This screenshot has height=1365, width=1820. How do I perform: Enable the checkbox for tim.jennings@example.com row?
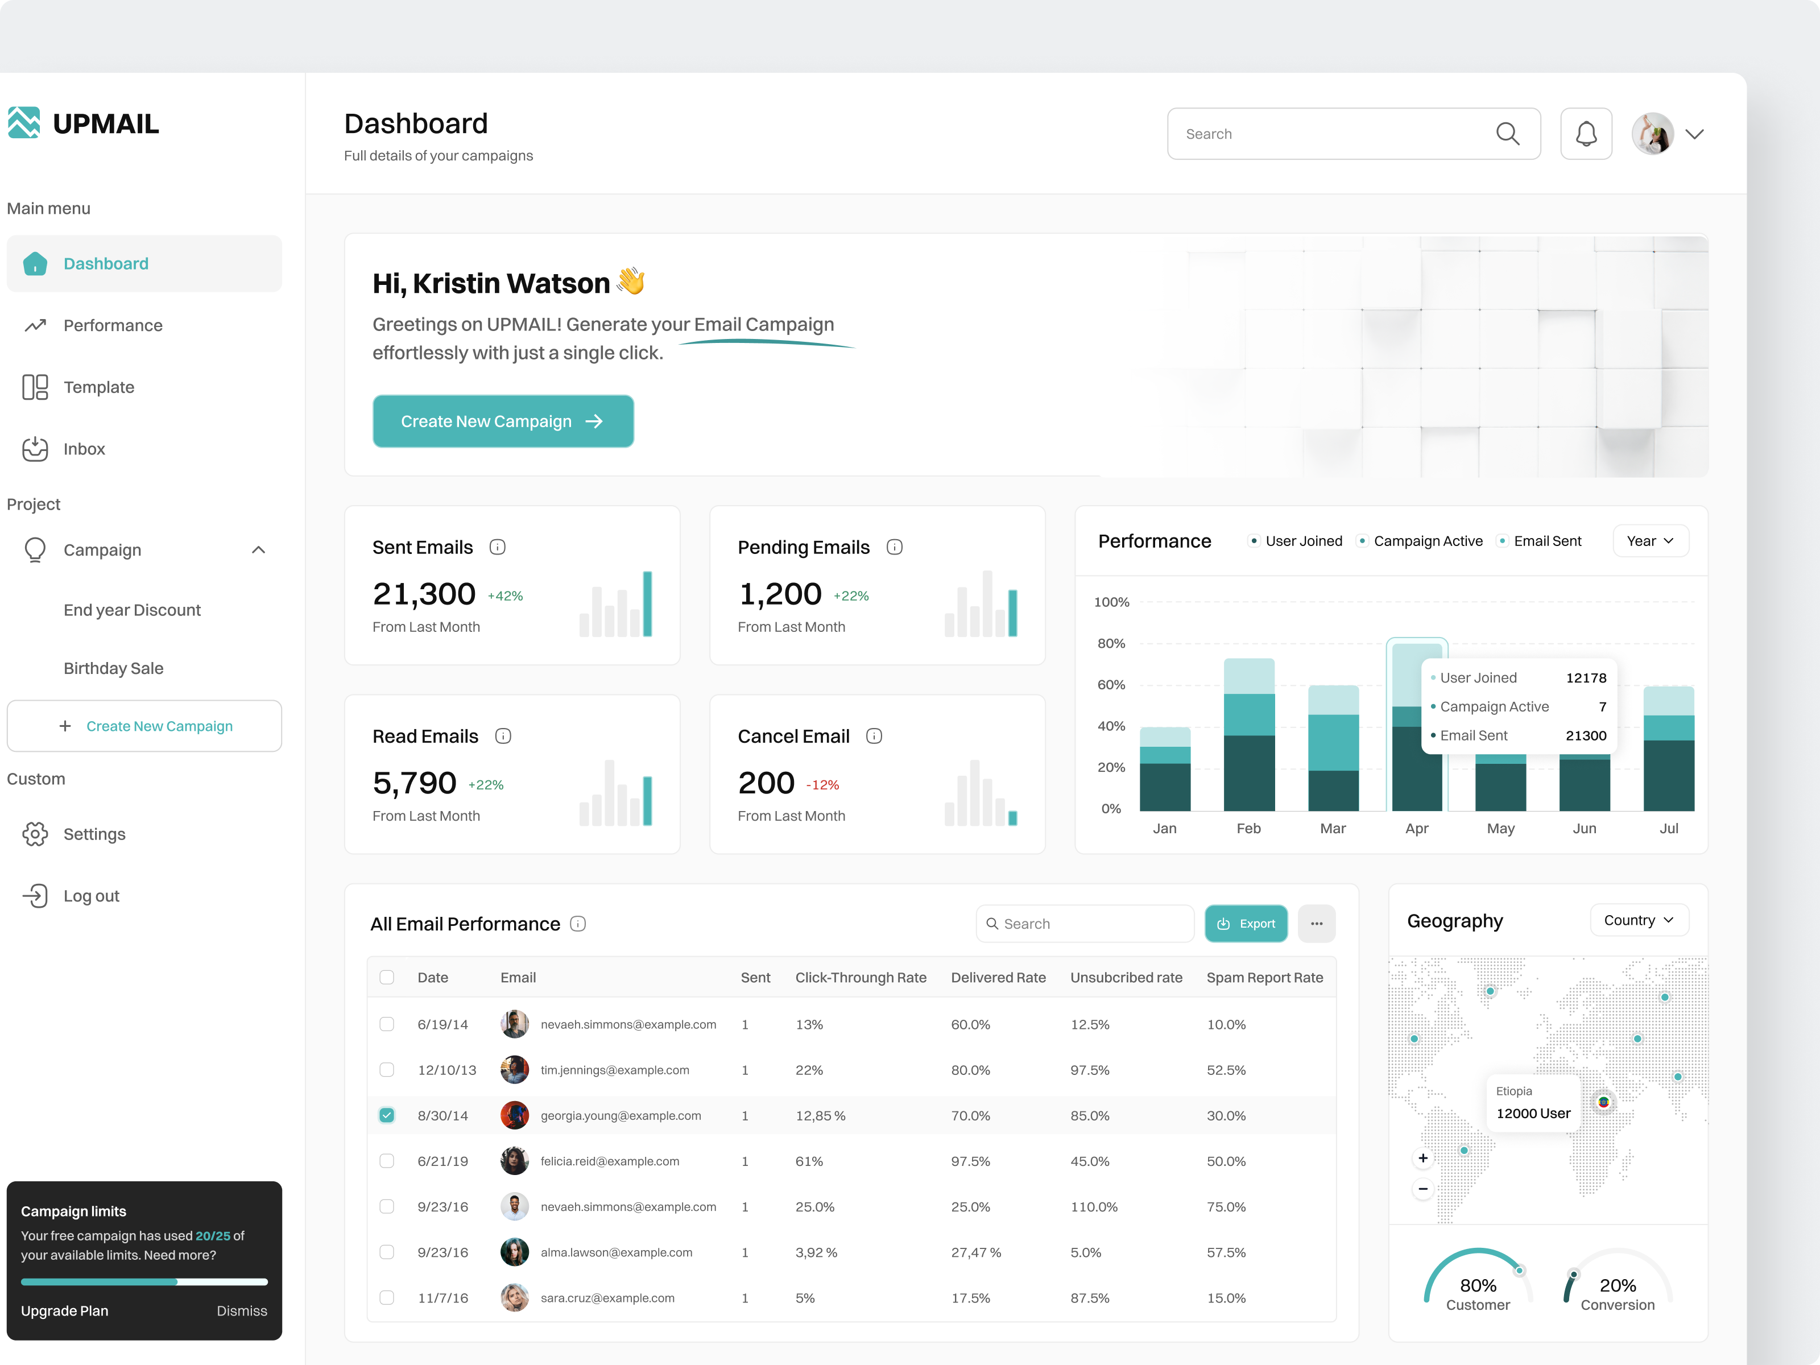pyautogui.click(x=387, y=1070)
